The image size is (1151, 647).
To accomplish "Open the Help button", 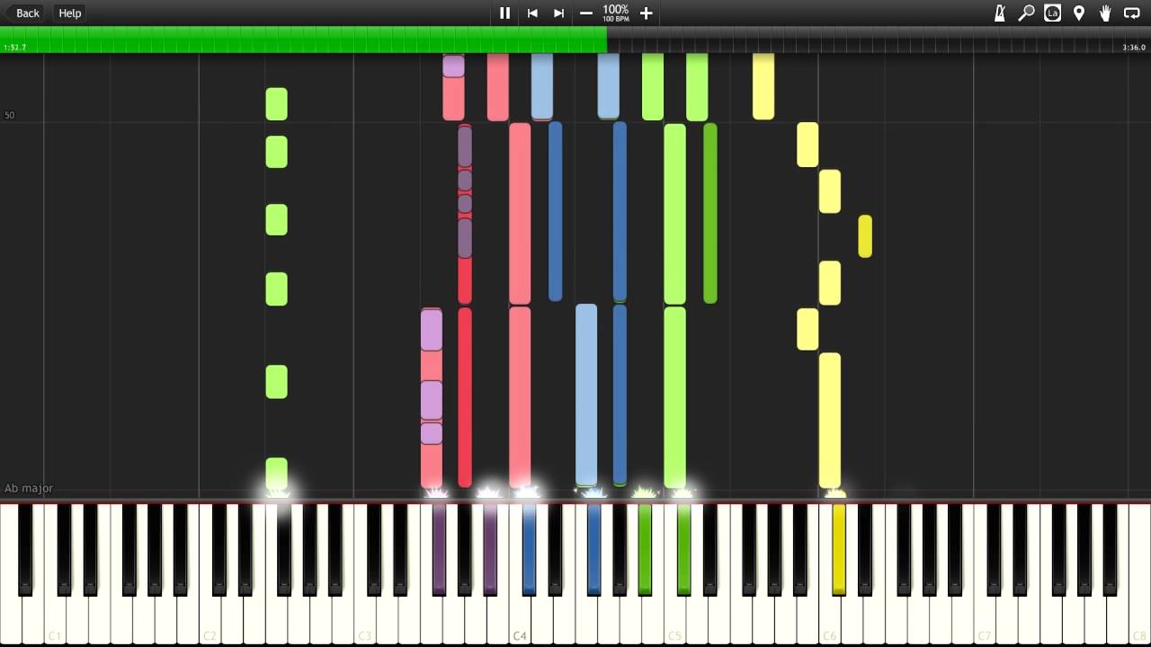I will click(x=69, y=13).
